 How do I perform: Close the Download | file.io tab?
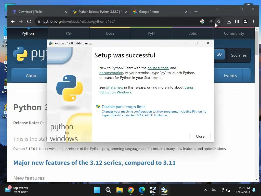pos(66,12)
